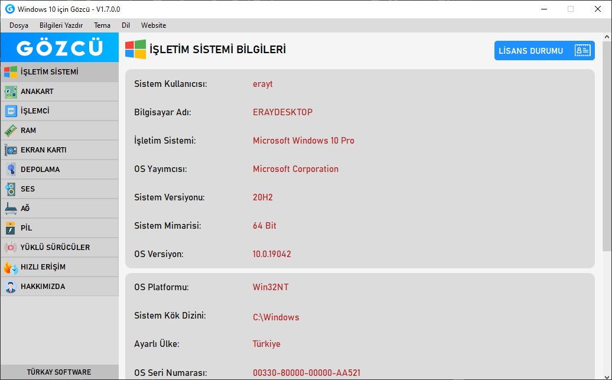Click the username value erayt
Screen dimensions: 612x380
[x=263, y=84]
